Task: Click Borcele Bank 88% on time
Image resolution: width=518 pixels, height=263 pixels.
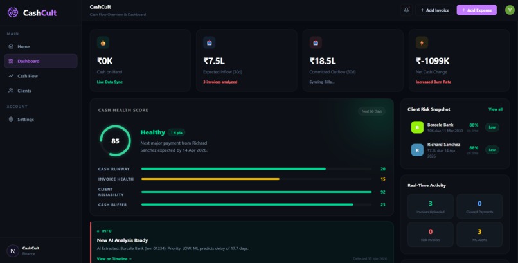Action: pyautogui.click(x=473, y=127)
